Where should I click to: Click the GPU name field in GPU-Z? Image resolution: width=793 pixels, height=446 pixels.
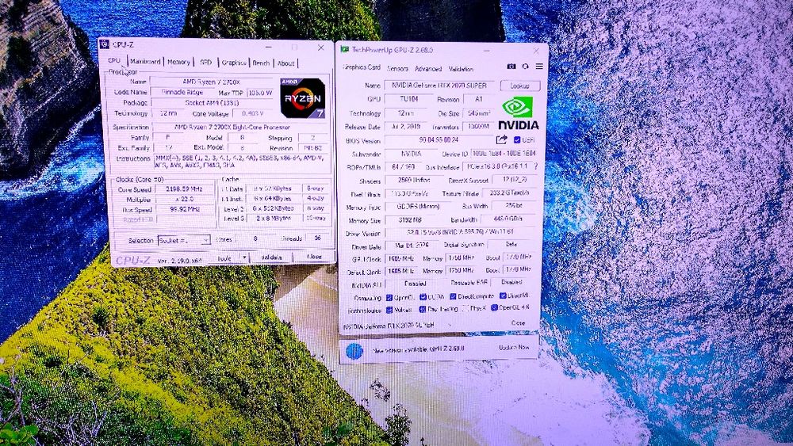pos(439,86)
